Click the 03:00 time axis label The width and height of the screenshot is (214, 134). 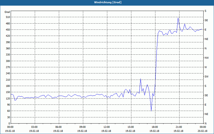35,127
